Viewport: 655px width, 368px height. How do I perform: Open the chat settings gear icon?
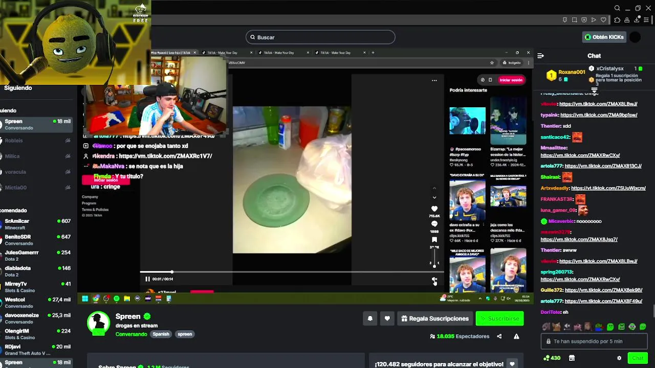(619, 358)
